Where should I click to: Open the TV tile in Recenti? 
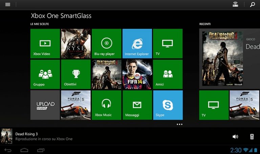214,105
